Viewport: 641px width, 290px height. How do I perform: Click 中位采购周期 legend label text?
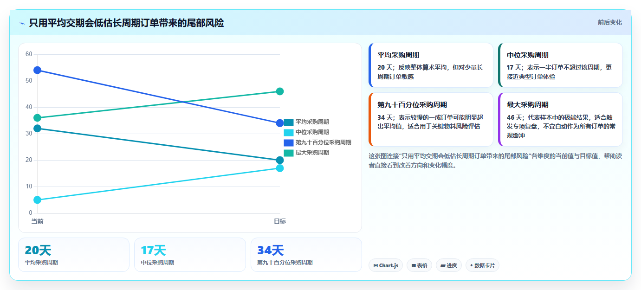pos(312,132)
